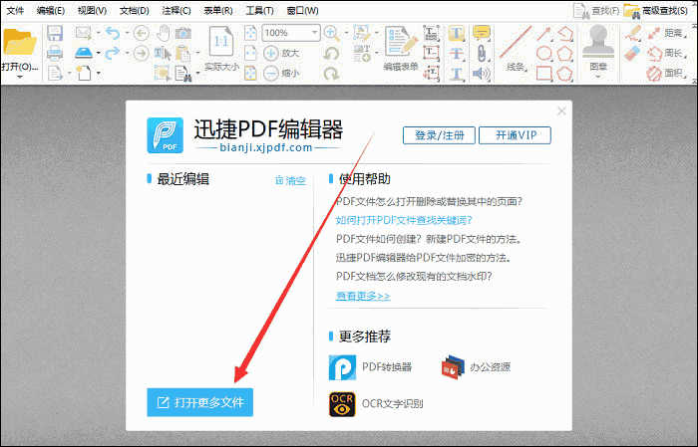Select the arrow drawing tool icon
698x447 pixels.
tap(543, 33)
